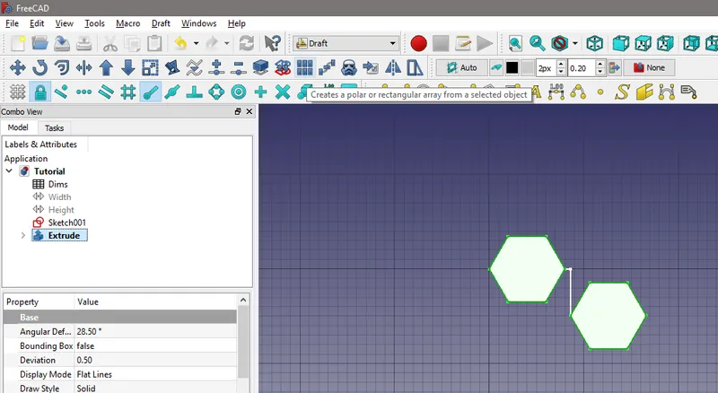Image resolution: width=718 pixels, height=393 pixels.
Task: Click the Auto working plane button
Action: 460,67
